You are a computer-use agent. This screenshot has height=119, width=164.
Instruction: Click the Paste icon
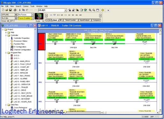click(27, 10)
